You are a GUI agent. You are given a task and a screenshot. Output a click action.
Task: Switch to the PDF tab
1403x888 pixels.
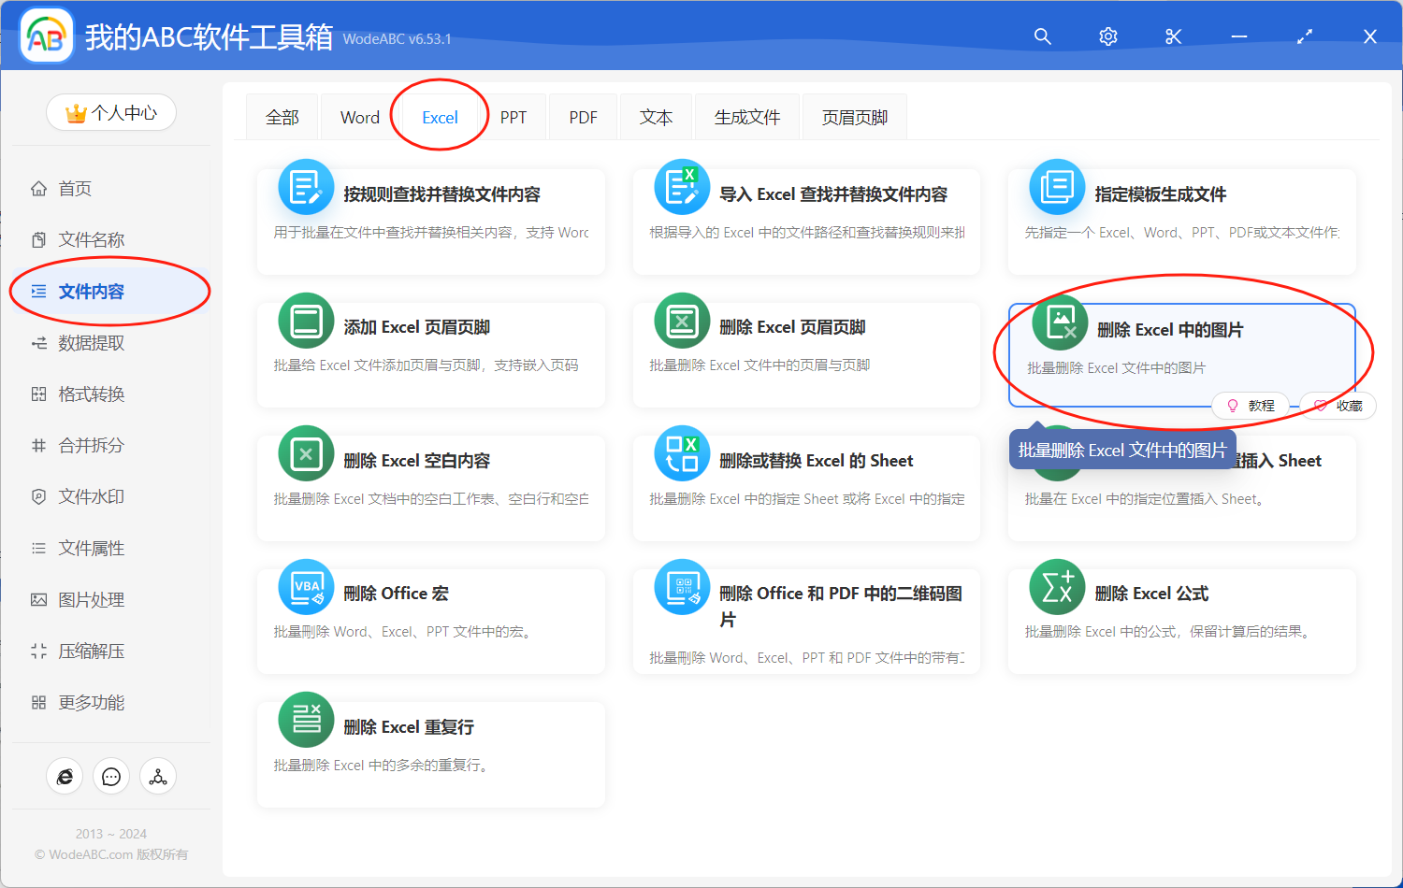click(x=583, y=116)
